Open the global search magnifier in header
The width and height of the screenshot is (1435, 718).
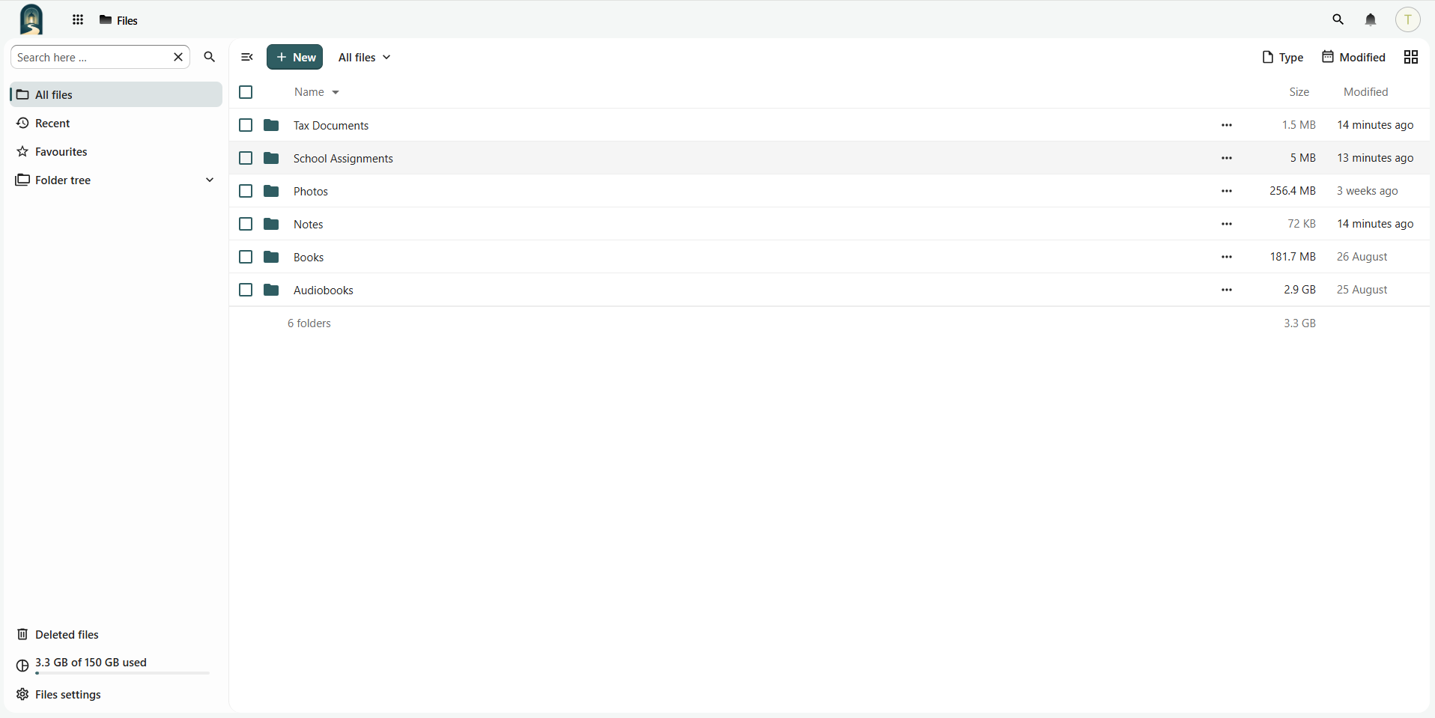click(1338, 20)
